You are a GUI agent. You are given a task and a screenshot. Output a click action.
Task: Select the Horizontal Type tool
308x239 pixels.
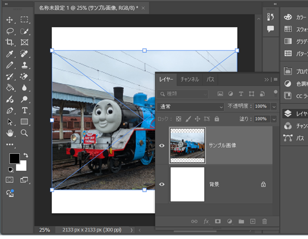24,111
